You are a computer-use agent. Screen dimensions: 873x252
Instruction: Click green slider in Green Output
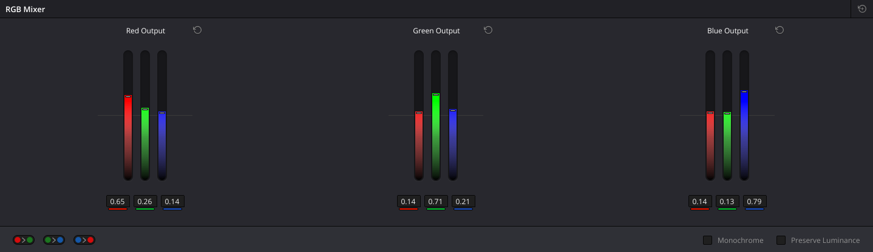[436, 115]
